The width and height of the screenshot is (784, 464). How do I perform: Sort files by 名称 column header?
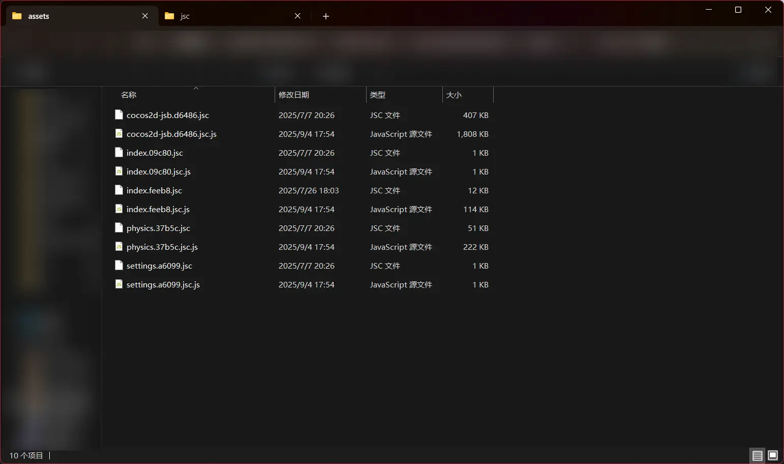tap(129, 95)
